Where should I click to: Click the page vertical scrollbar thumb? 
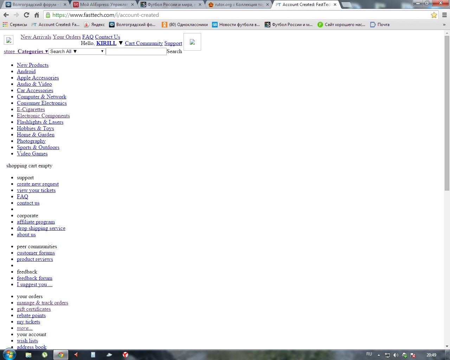pyautogui.click(x=447, y=112)
